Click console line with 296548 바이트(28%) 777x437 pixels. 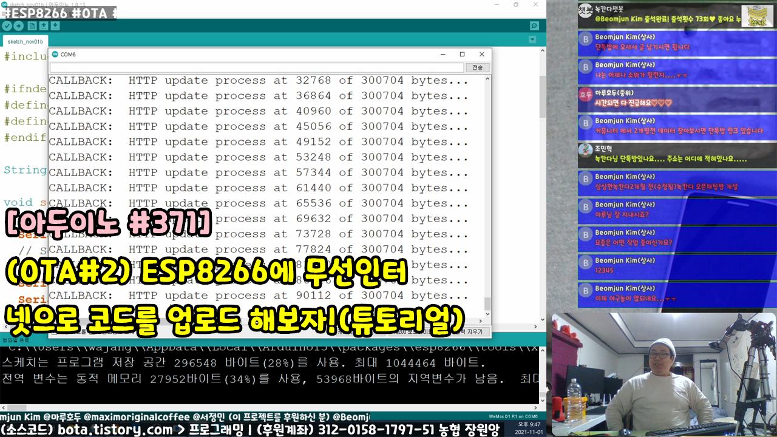[243, 364]
